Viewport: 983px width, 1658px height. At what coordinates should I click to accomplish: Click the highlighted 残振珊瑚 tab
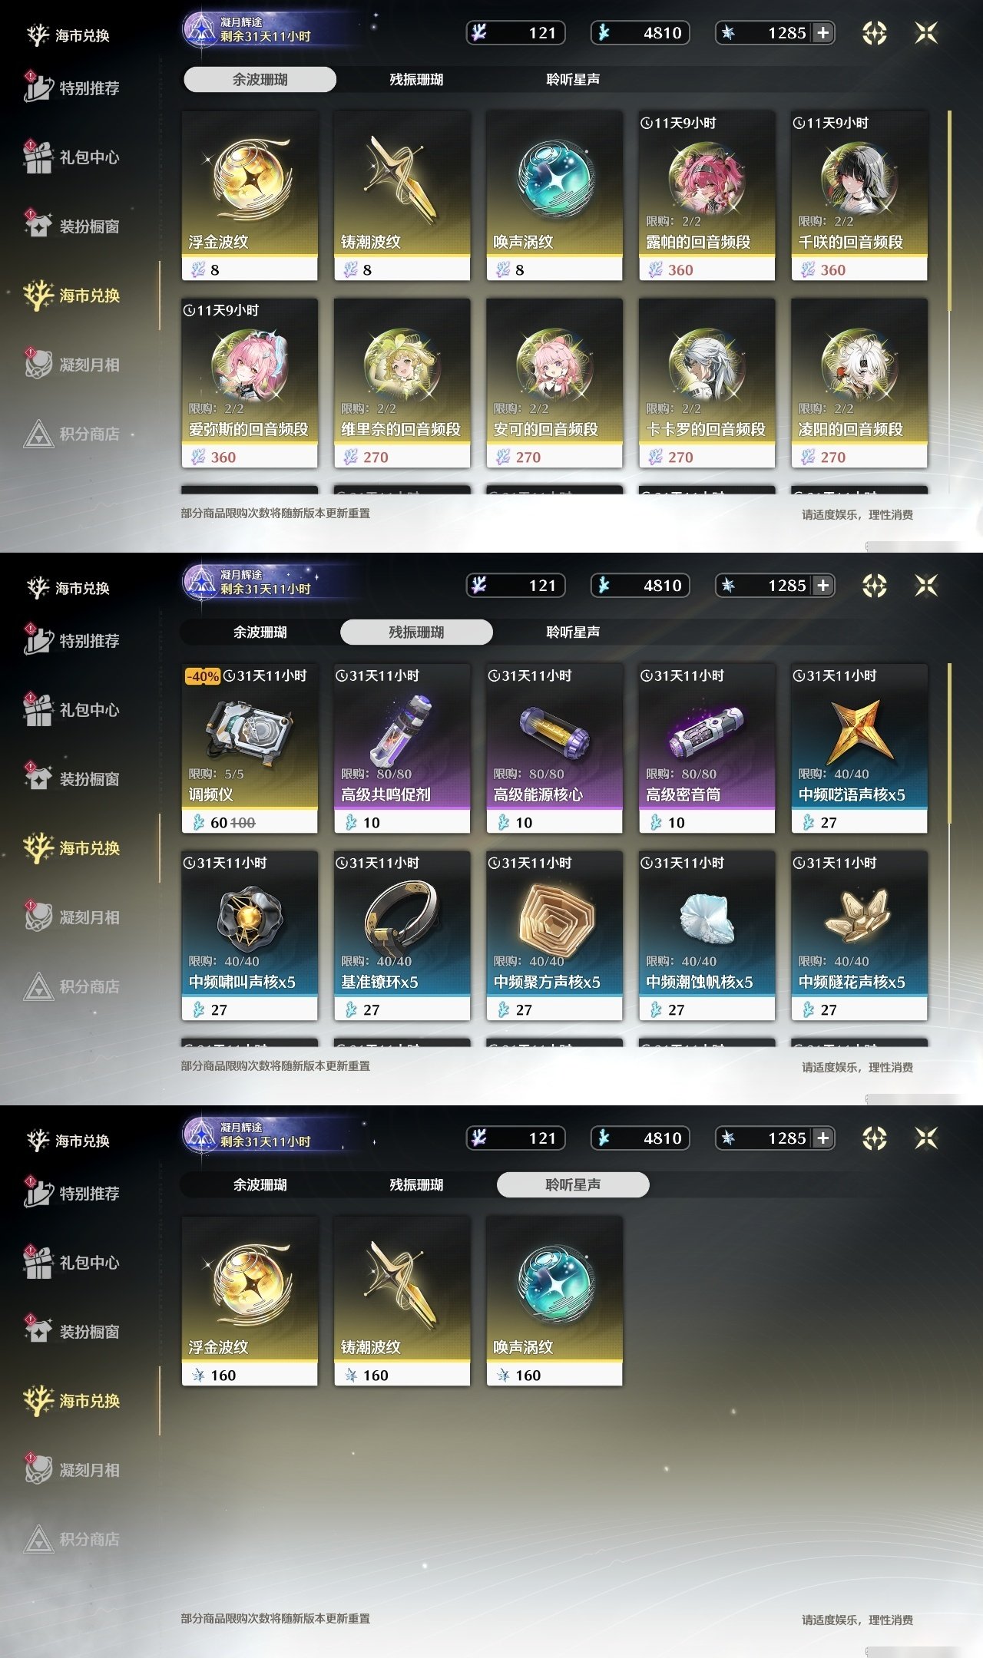[x=416, y=632]
